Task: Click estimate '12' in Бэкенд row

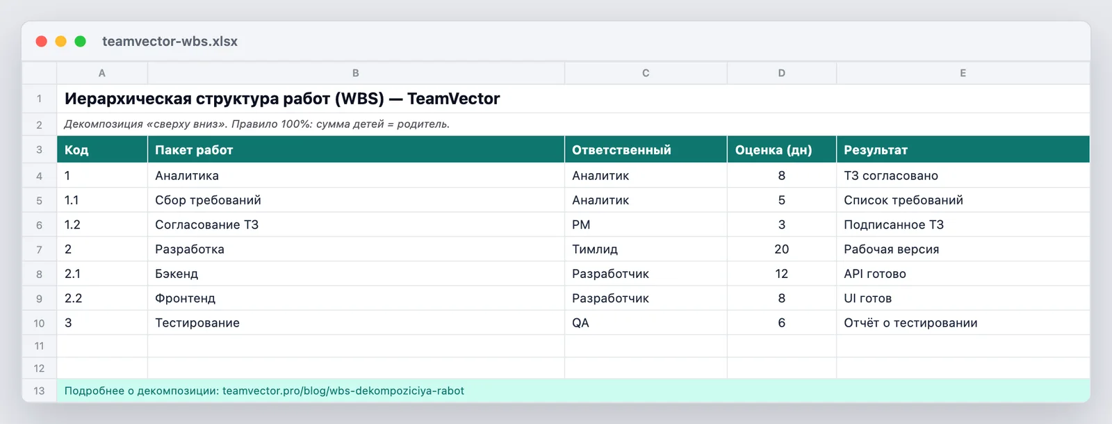Action: coord(782,273)
